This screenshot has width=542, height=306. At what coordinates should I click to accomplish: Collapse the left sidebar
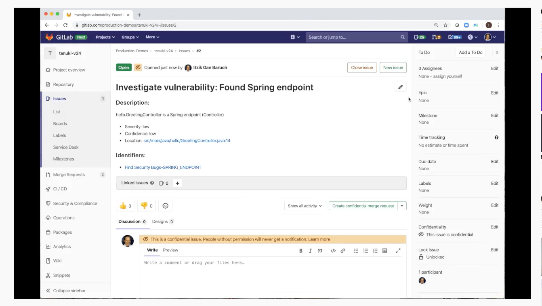point(65,291)
